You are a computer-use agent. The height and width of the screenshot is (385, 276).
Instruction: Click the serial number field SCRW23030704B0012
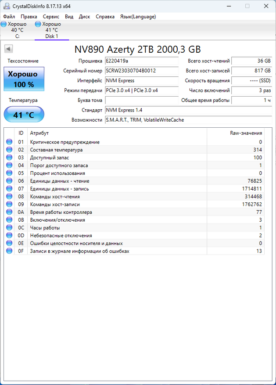(142, 71)
